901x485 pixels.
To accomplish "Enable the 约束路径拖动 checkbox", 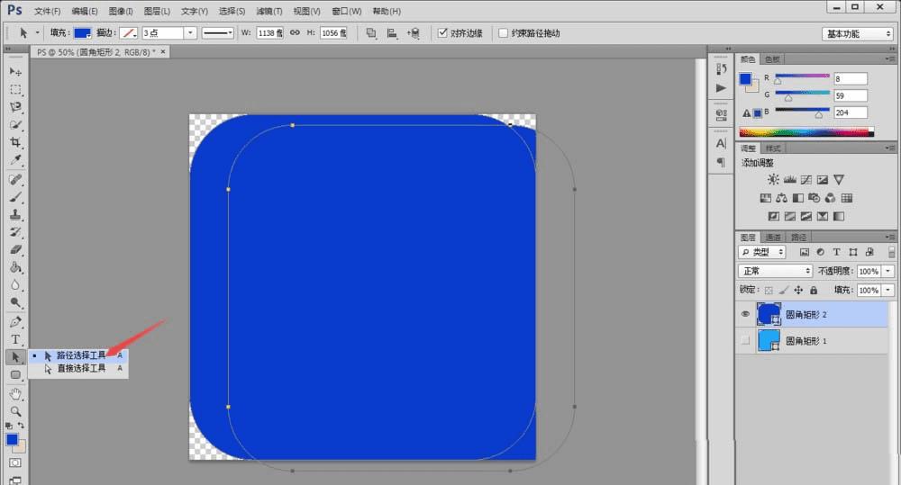I will coord(504,32).
